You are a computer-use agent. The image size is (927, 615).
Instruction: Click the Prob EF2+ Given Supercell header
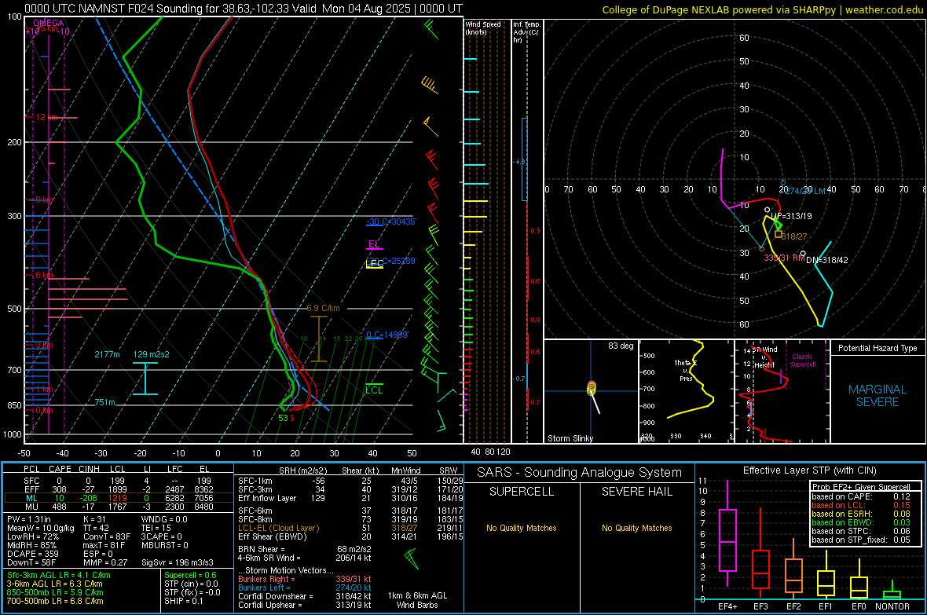861,487
